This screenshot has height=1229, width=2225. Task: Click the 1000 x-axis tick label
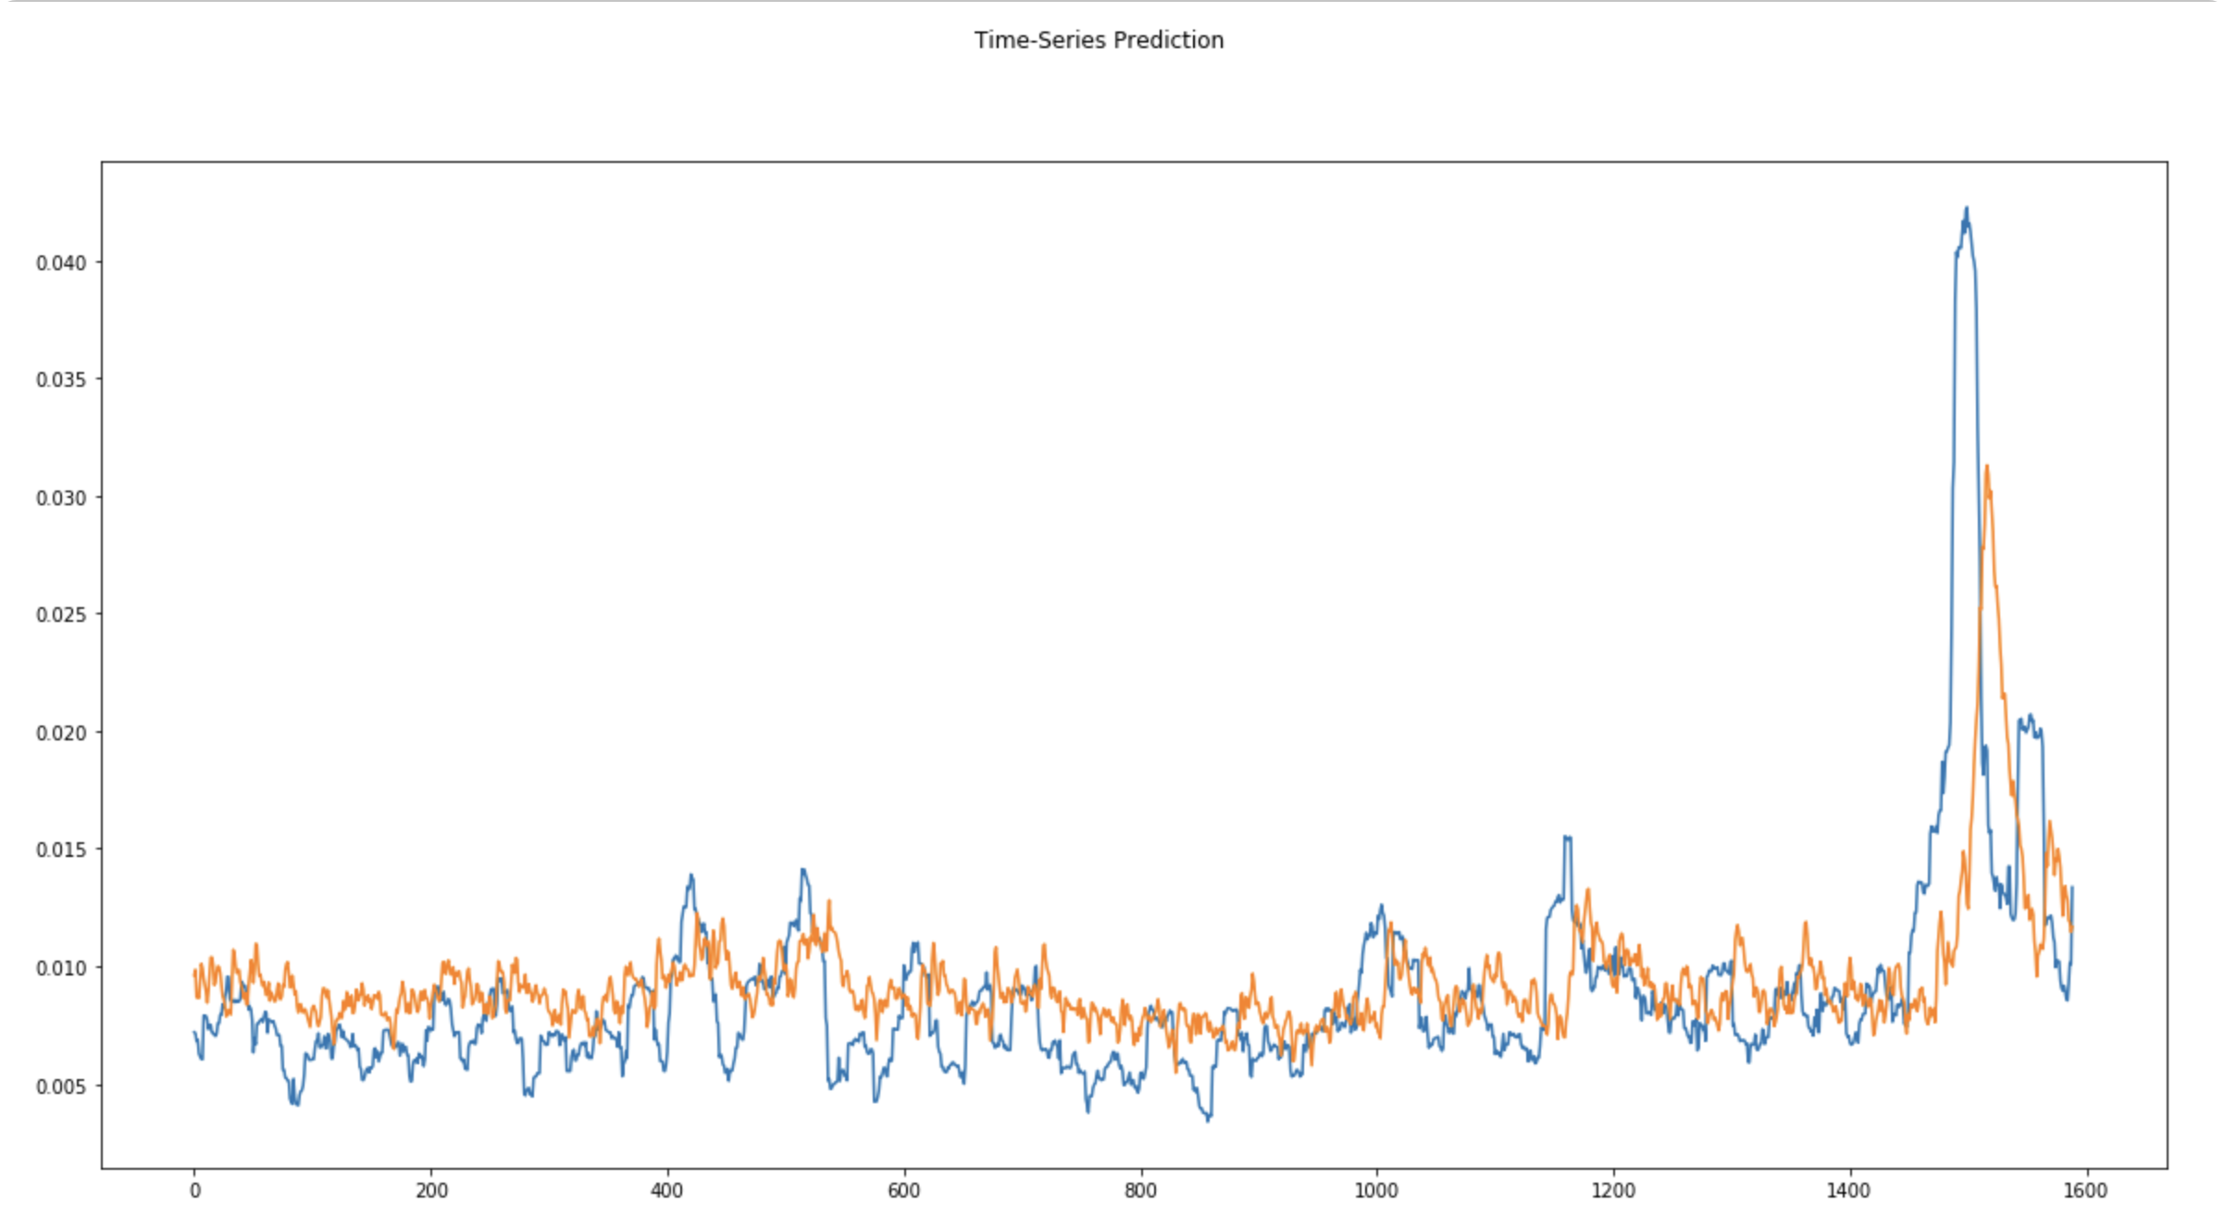click(x=1376, y=1191)
